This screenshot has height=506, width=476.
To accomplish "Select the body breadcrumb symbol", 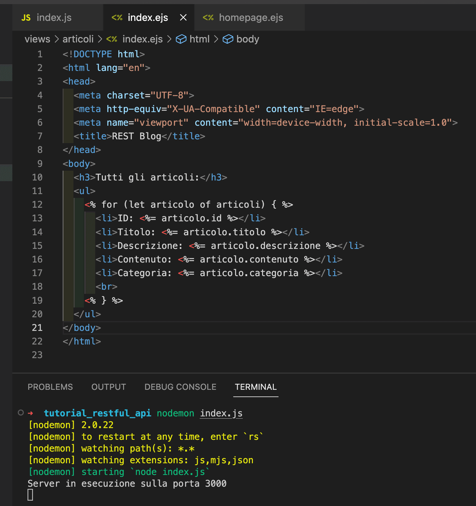I will tap(247, 39).
